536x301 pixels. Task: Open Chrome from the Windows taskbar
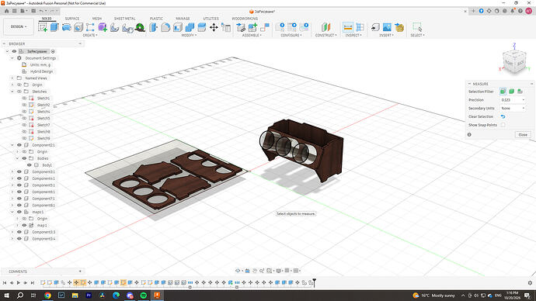[x=47, y=296]
